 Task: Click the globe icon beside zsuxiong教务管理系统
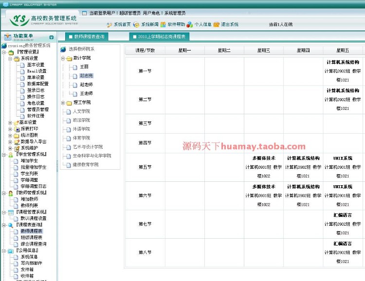pos(4,46)
